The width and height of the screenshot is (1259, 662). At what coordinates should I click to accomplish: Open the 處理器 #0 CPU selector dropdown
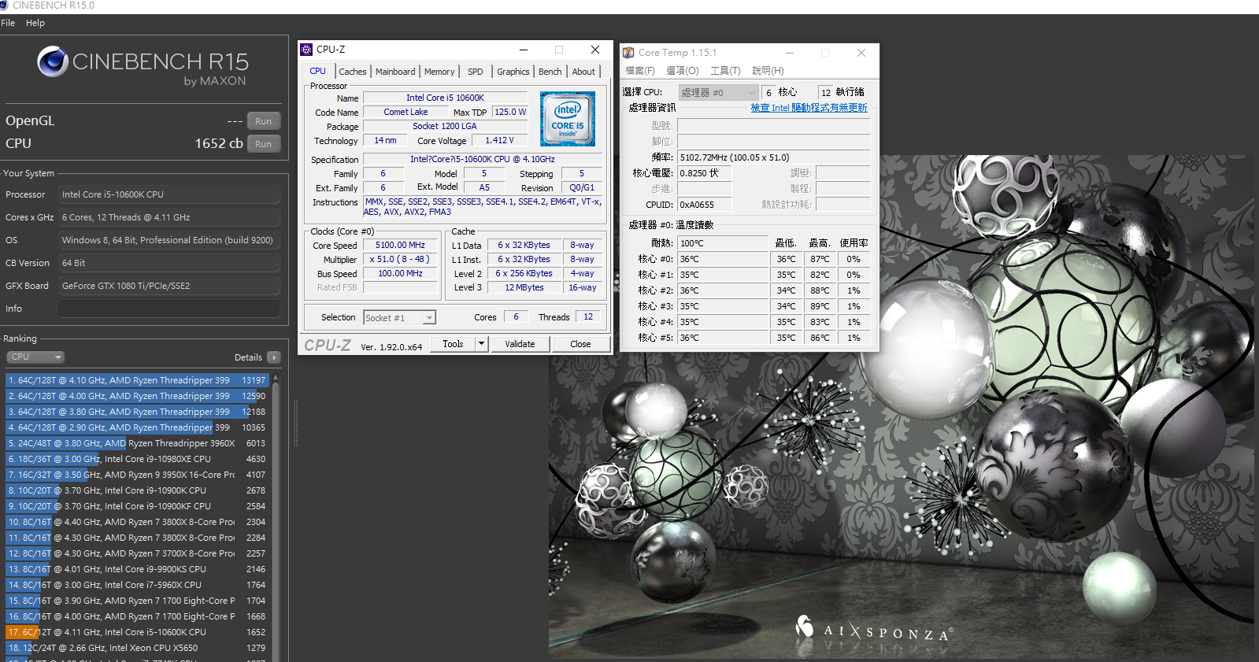tap(718, 93)
